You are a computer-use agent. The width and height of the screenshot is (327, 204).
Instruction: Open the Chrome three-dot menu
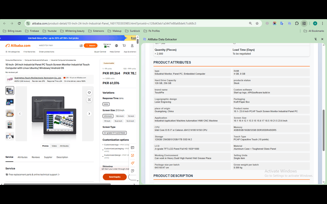322,23
